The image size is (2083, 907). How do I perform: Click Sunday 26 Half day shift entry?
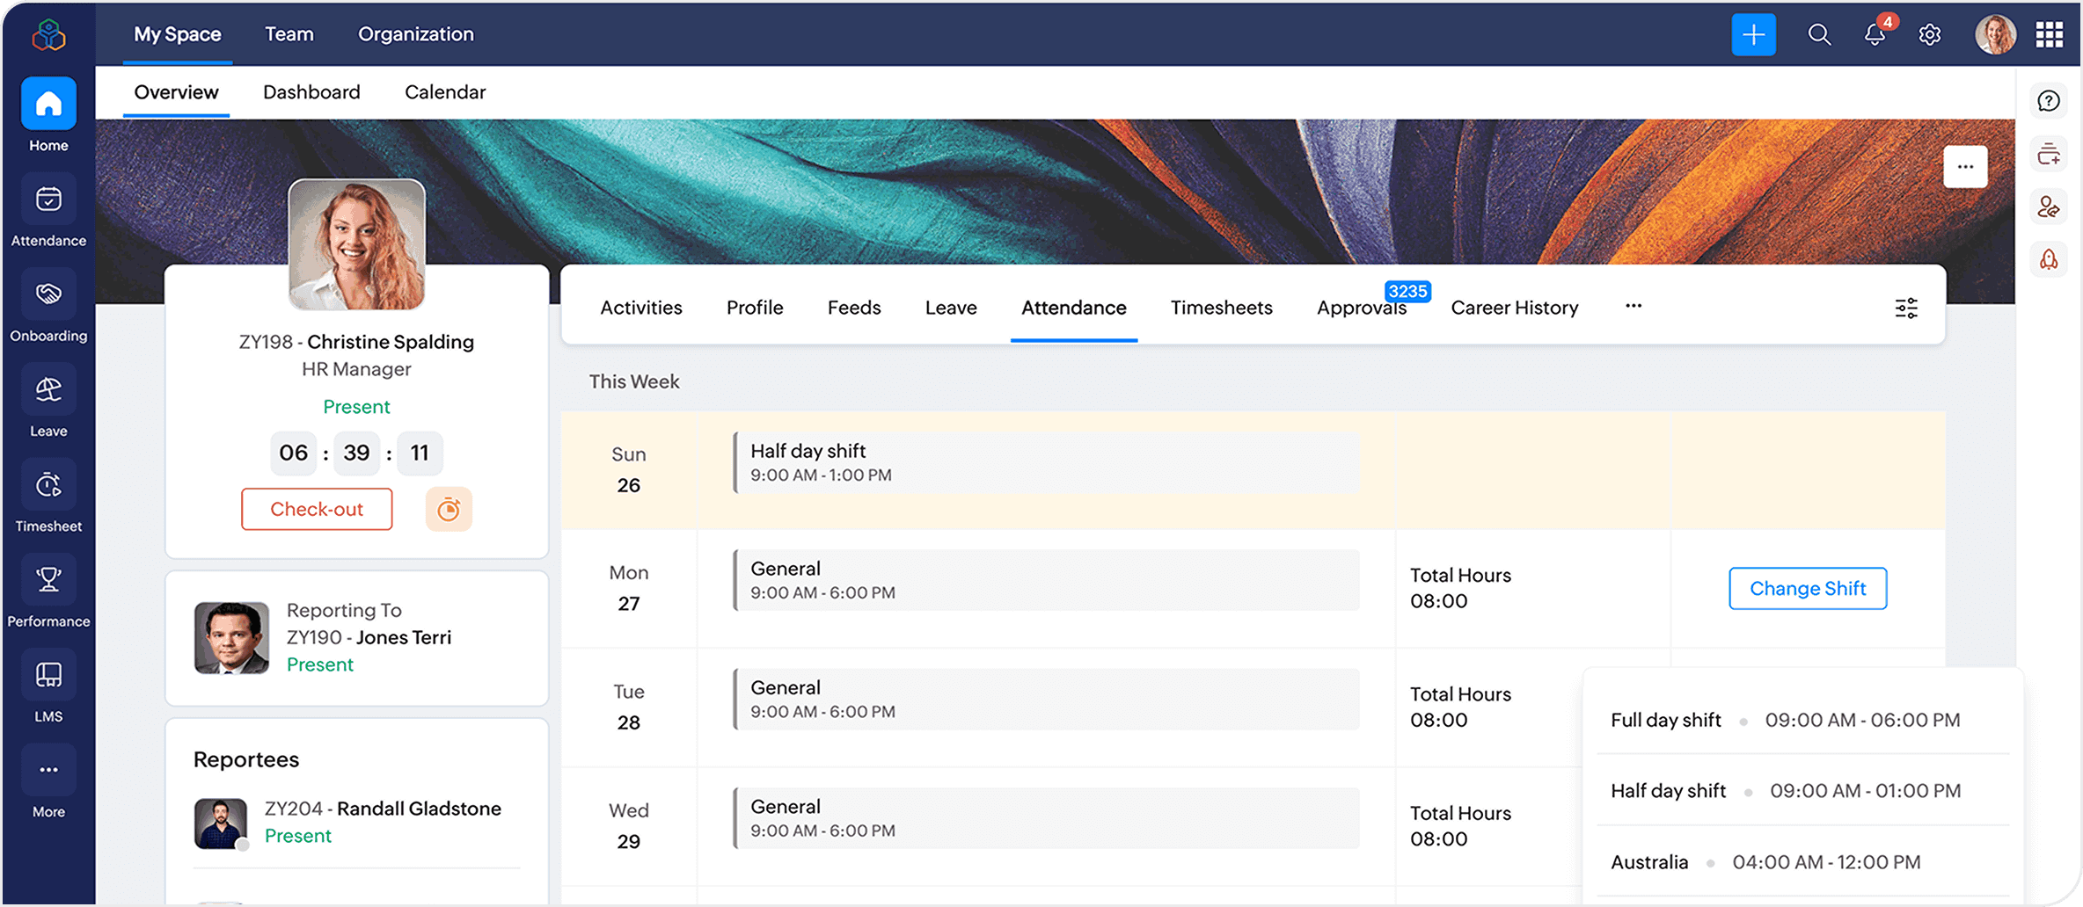click(x=1047, y=462)
